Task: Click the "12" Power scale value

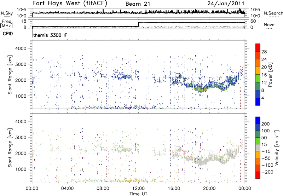Action: [x=264, y=83]
